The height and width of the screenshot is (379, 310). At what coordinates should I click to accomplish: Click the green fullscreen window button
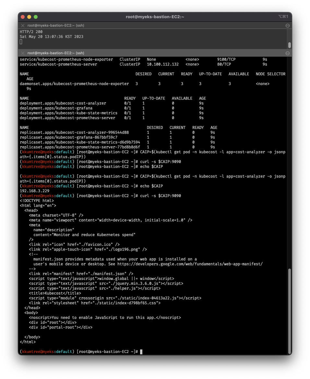[x=36, y=17]
